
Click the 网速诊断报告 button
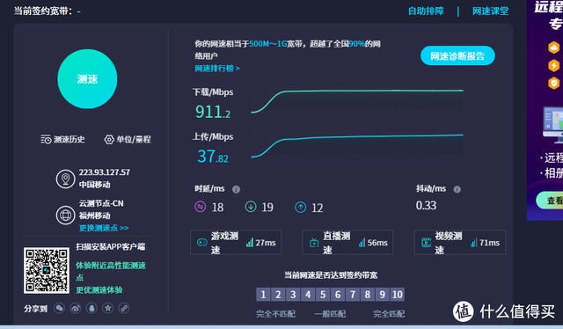tap(457, 56)
